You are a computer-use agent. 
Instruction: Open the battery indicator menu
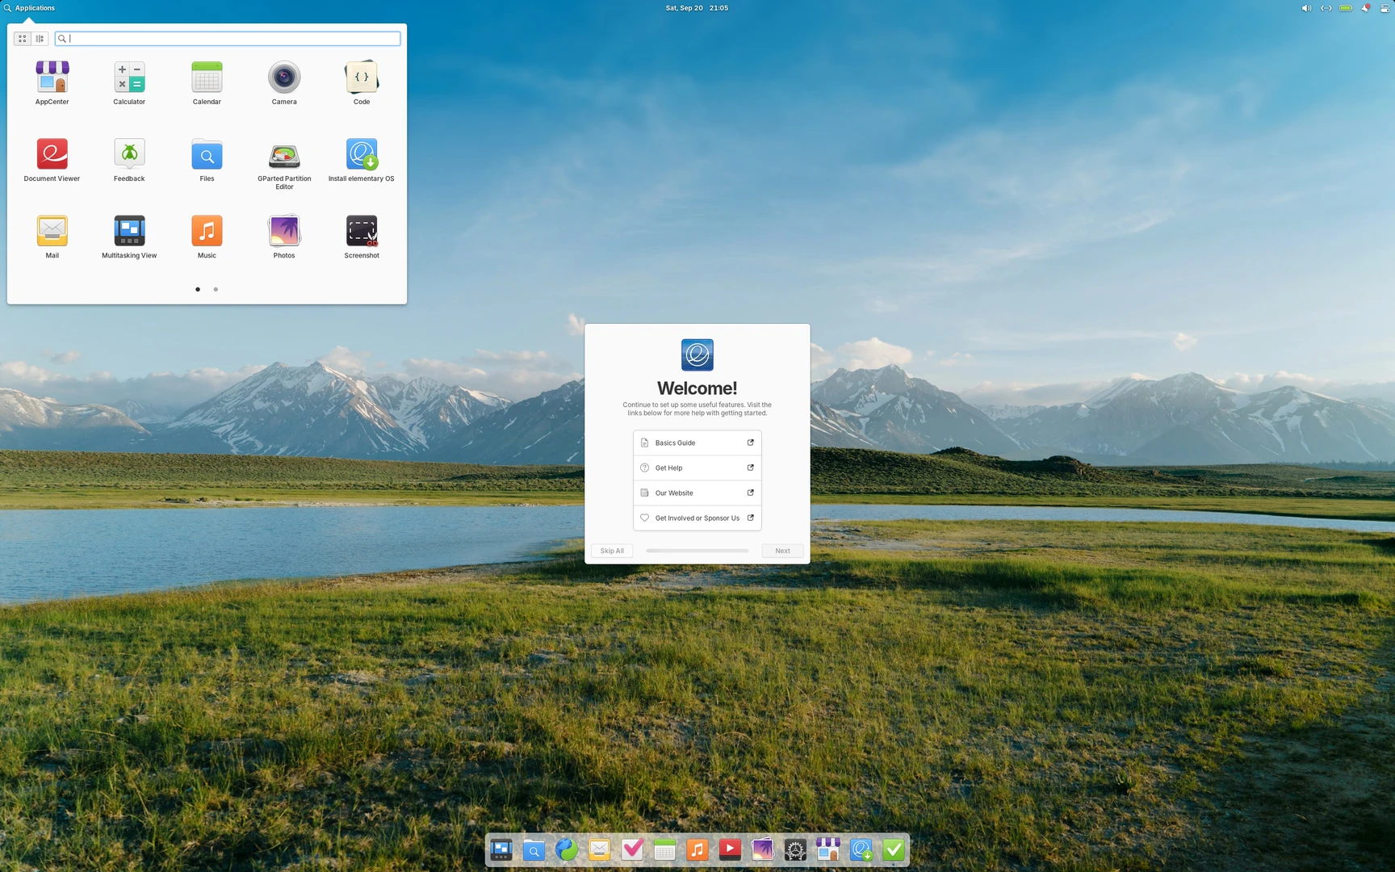[x=1345, y=8]
